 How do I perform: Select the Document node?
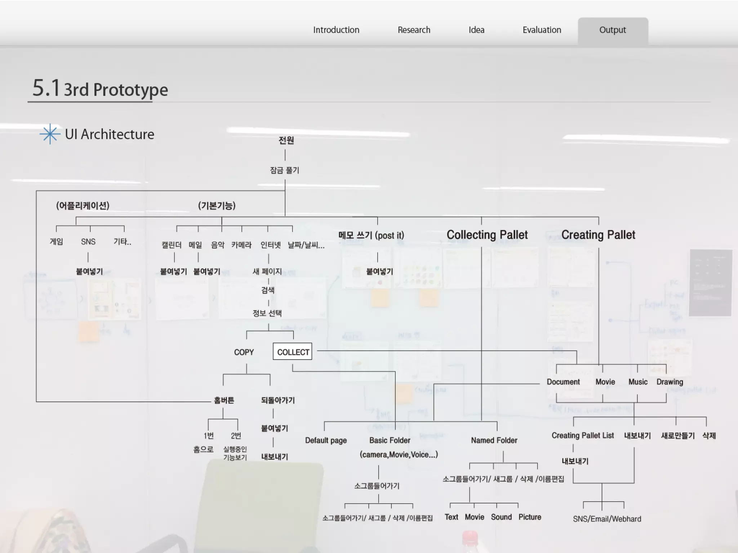click(563, 382)
